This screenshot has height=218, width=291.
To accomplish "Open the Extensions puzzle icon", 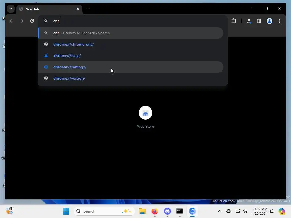I will click(x=234, y=21).
